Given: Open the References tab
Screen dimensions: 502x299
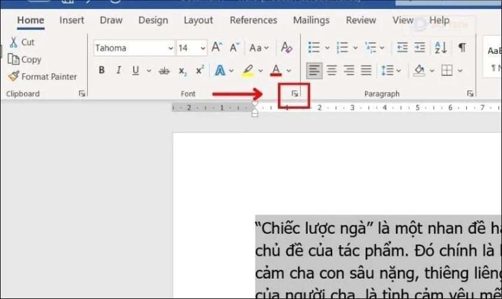Looking at the screenshot, I should point(253,20).
